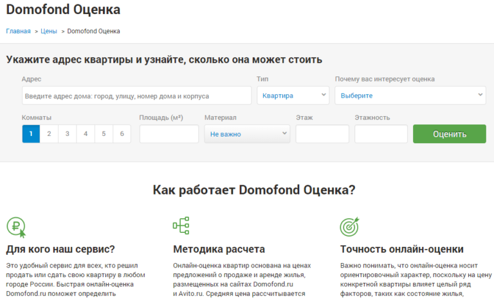Click the Точность онлайн-оценки heading
Viewport: 494px width, 299px height.
[x=401, y=250]
